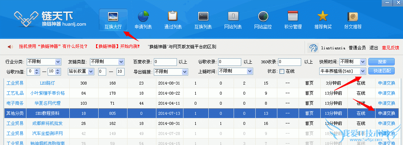Click the 普通会员 membership label
Image resolution: width=403 pixels, height=145 pixels.
(357, 47)
